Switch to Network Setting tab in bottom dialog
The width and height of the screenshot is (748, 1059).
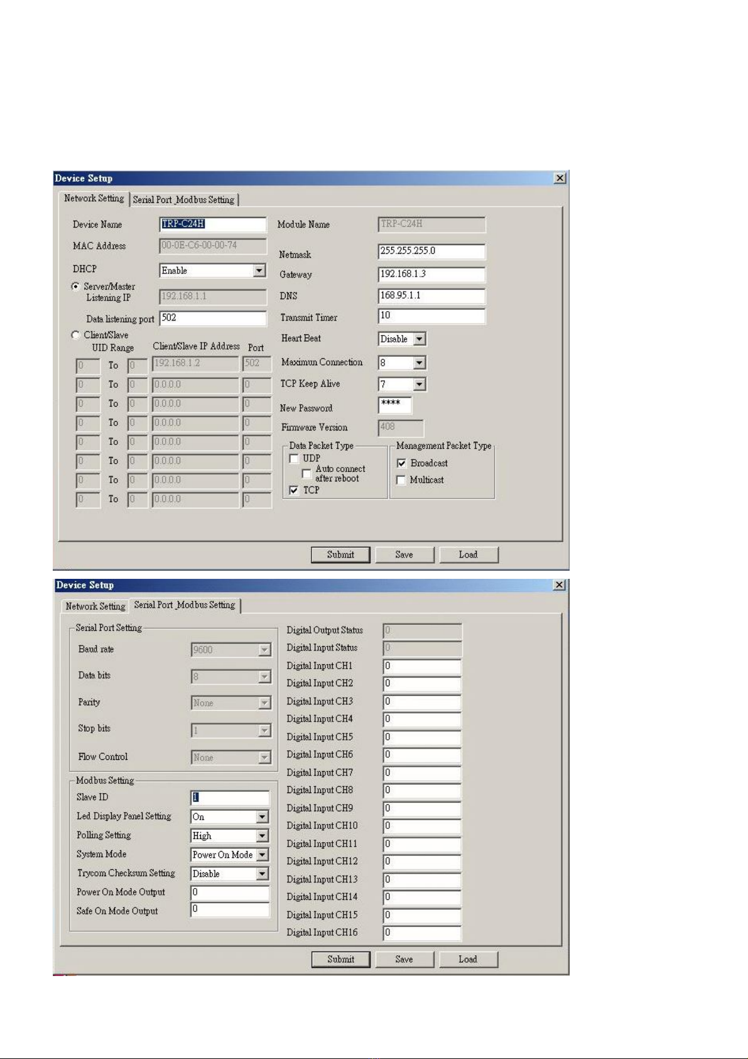point(95,606)
